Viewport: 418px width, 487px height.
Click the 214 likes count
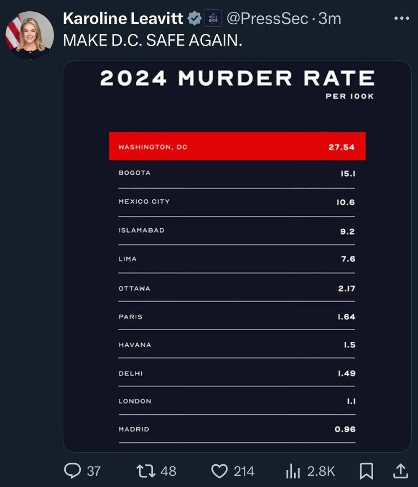[244, 471]
